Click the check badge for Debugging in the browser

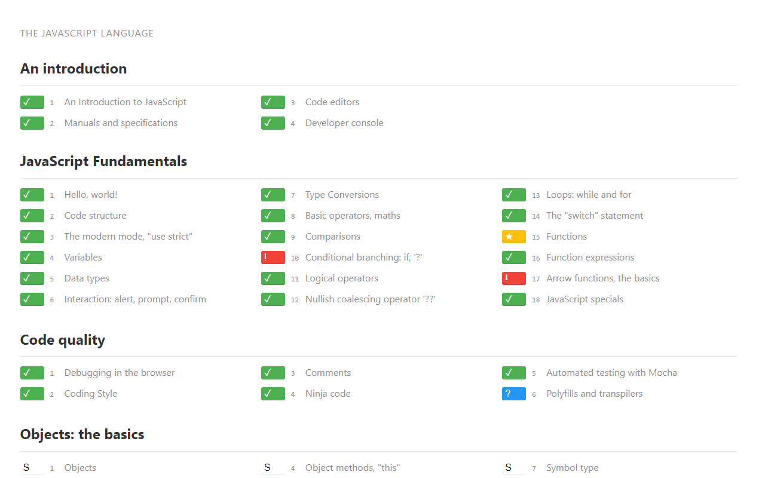click(x=32, y=373)
